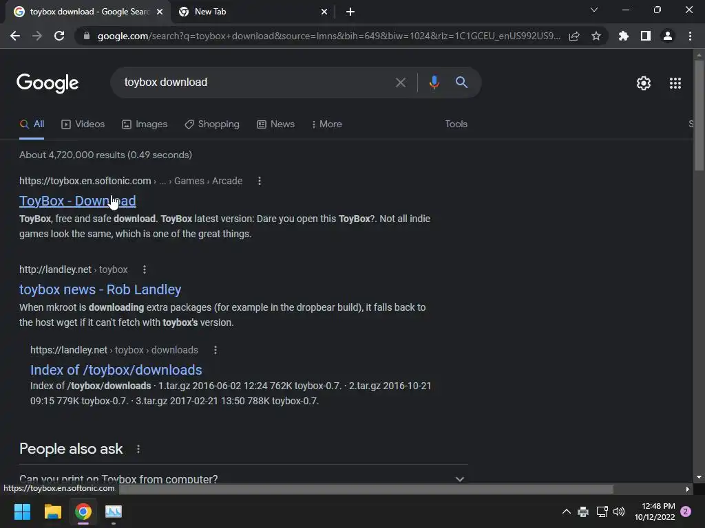Open options for toybox downloads result
This screenshot has height=528, width=705.
click(x=215, y=350)
